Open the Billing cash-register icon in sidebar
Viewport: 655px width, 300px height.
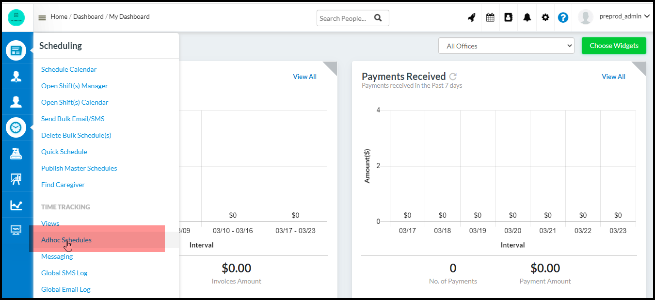click(16, 153)
